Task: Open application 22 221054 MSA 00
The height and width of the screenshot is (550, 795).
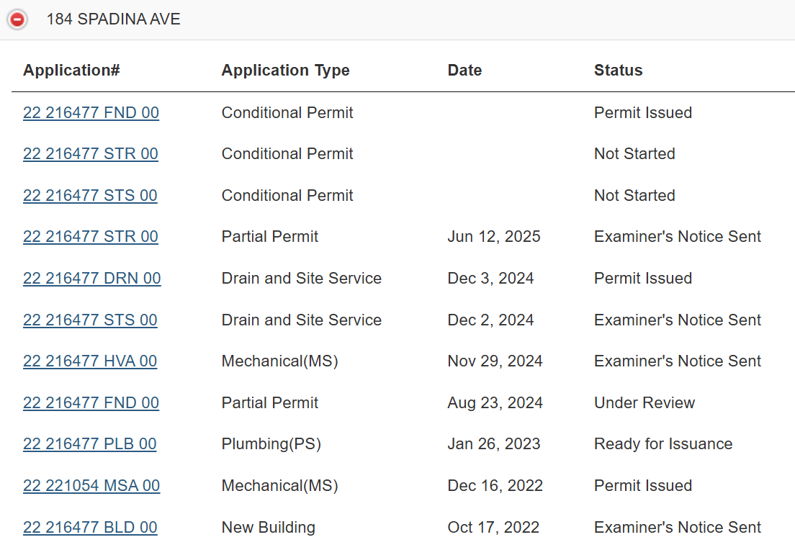Action: 91,486
